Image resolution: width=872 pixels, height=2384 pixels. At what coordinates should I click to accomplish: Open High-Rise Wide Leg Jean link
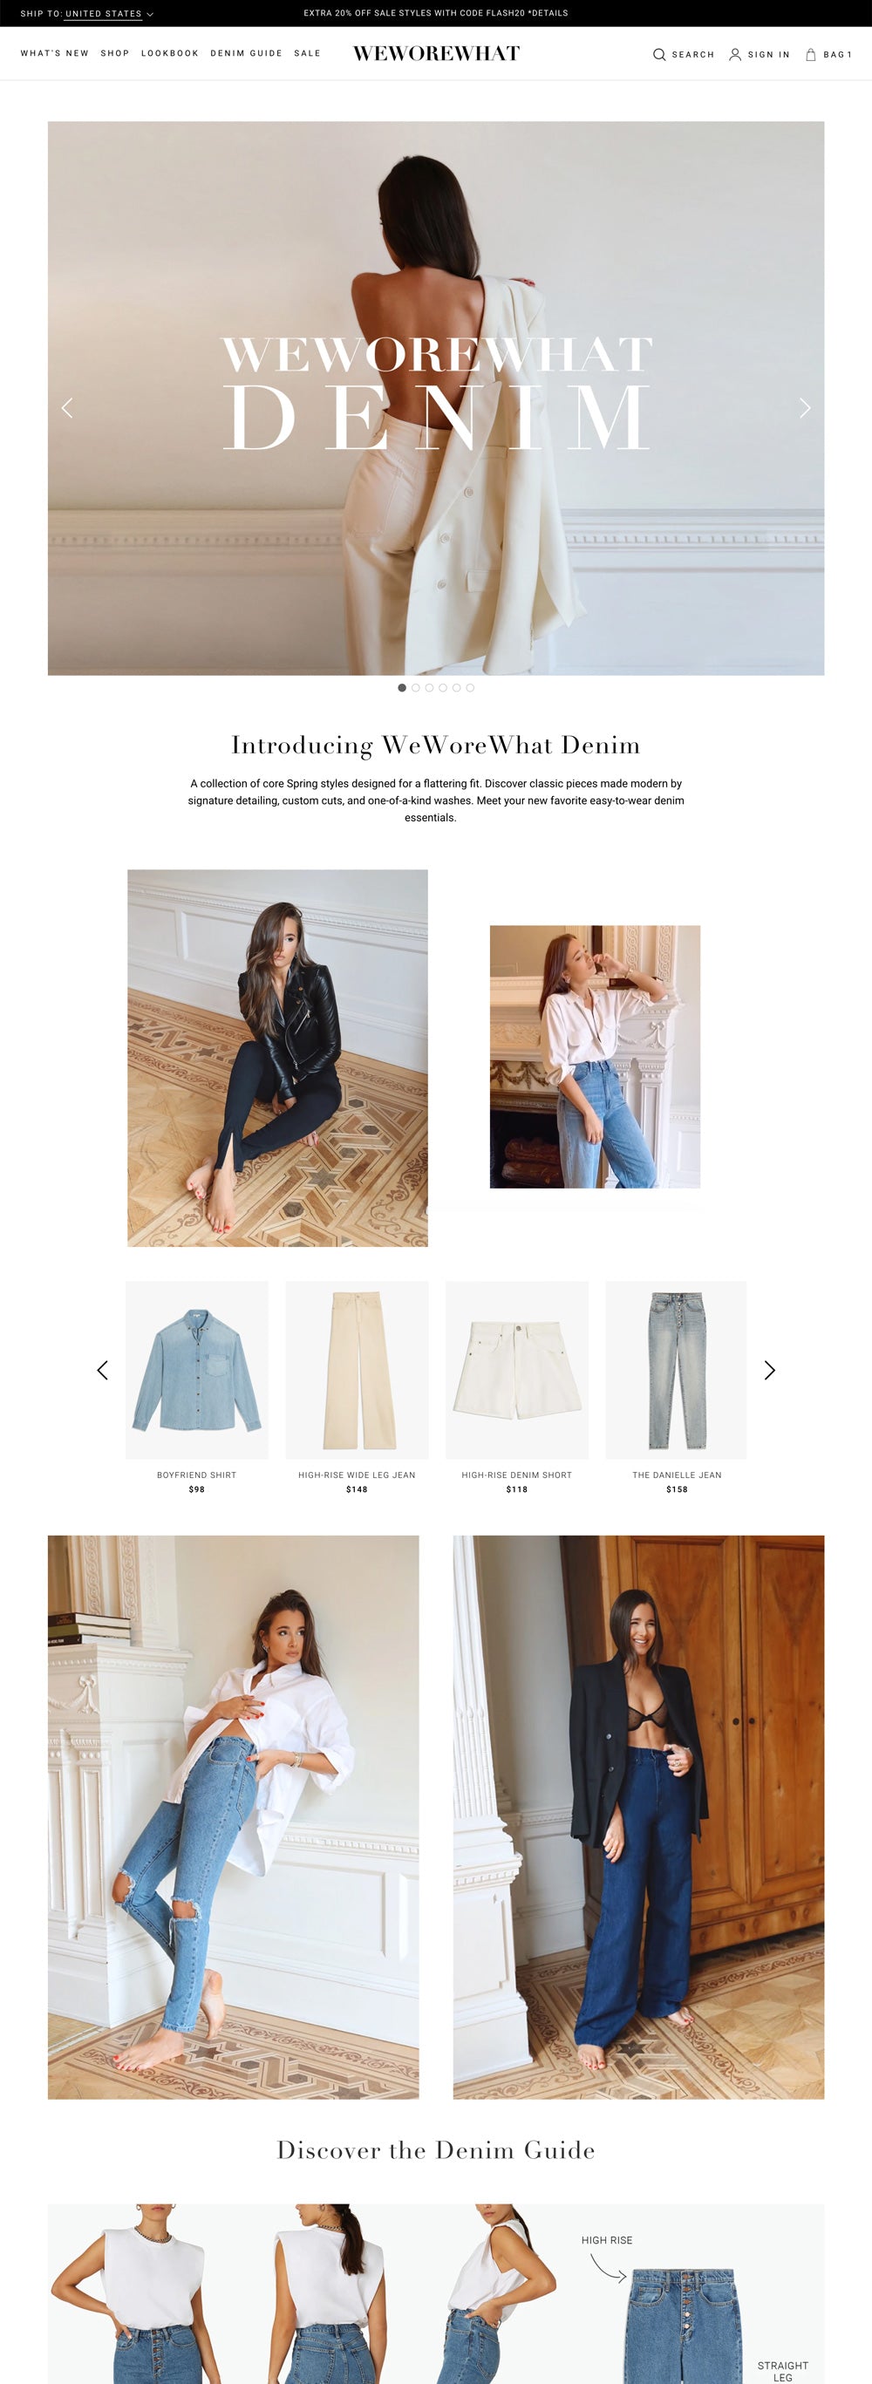tap(357, 1475)
